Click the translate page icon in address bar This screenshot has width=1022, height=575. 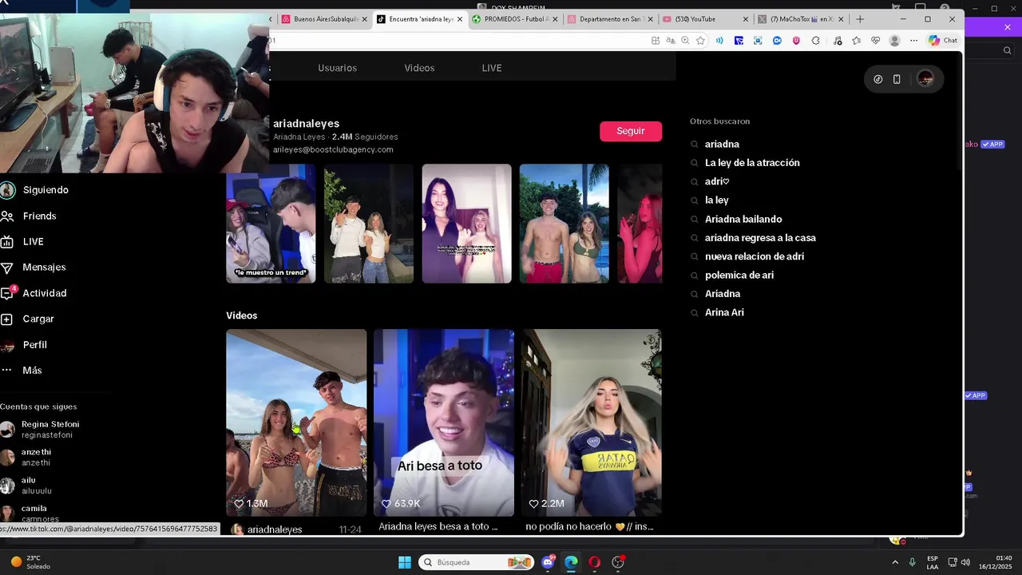[x=671, y=41]
